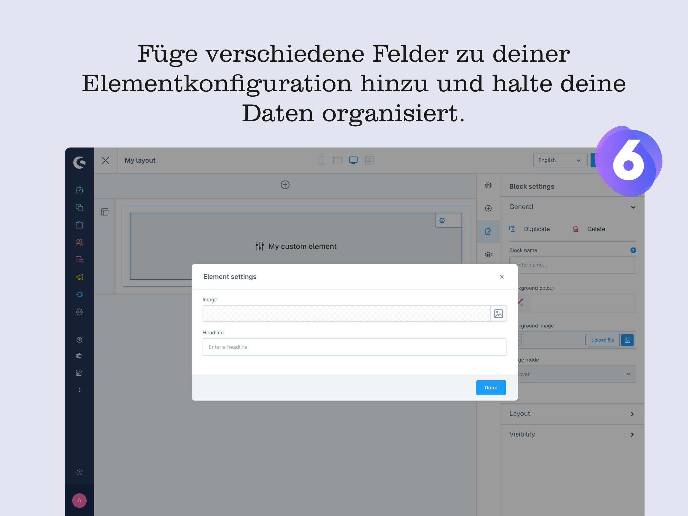The width and height of the screenshot is (688, 516).
Task: Select the English language dropdown
Action: 558,160
